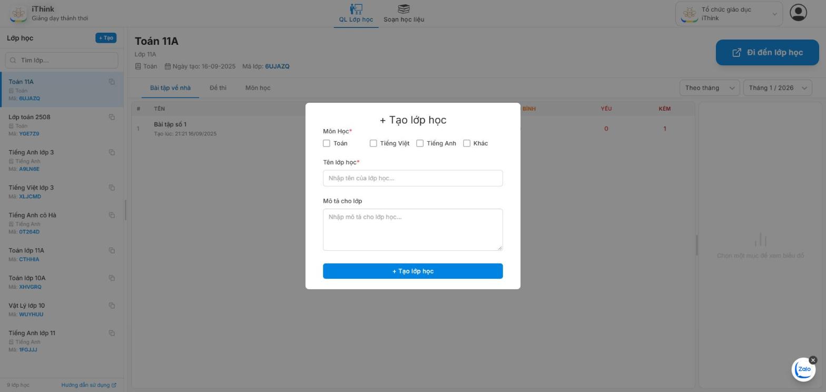Image resolution: width=826 pixels, height=392 pixels.
Task: Open Soạn học liệu books icon
Action: (x=404, y=9)
